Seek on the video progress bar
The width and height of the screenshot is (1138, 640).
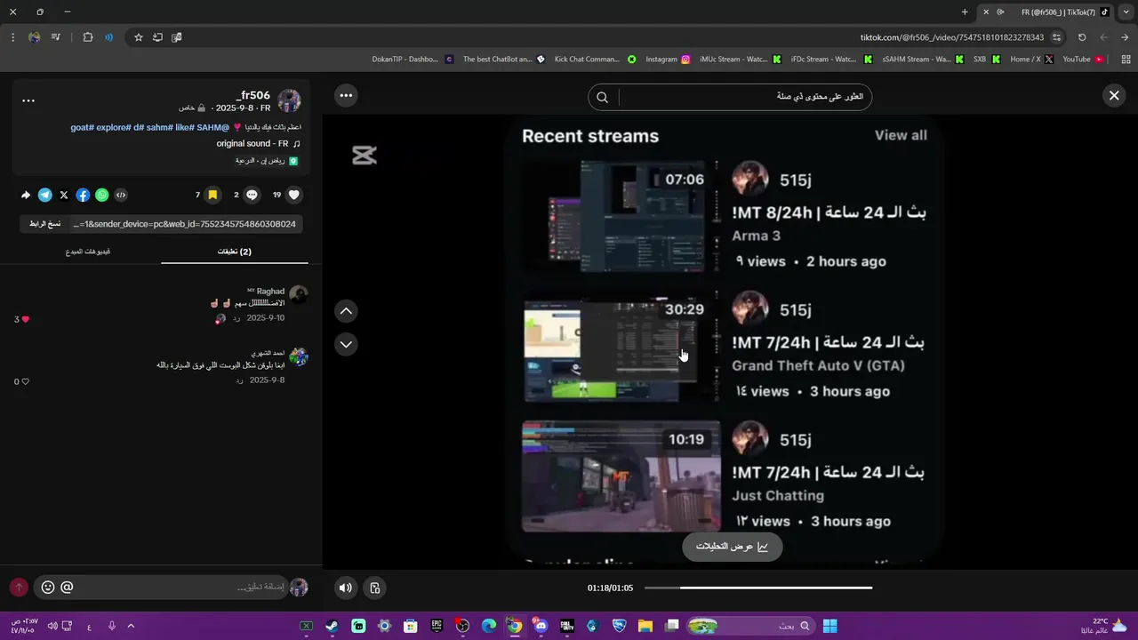[x=757, y=588]
